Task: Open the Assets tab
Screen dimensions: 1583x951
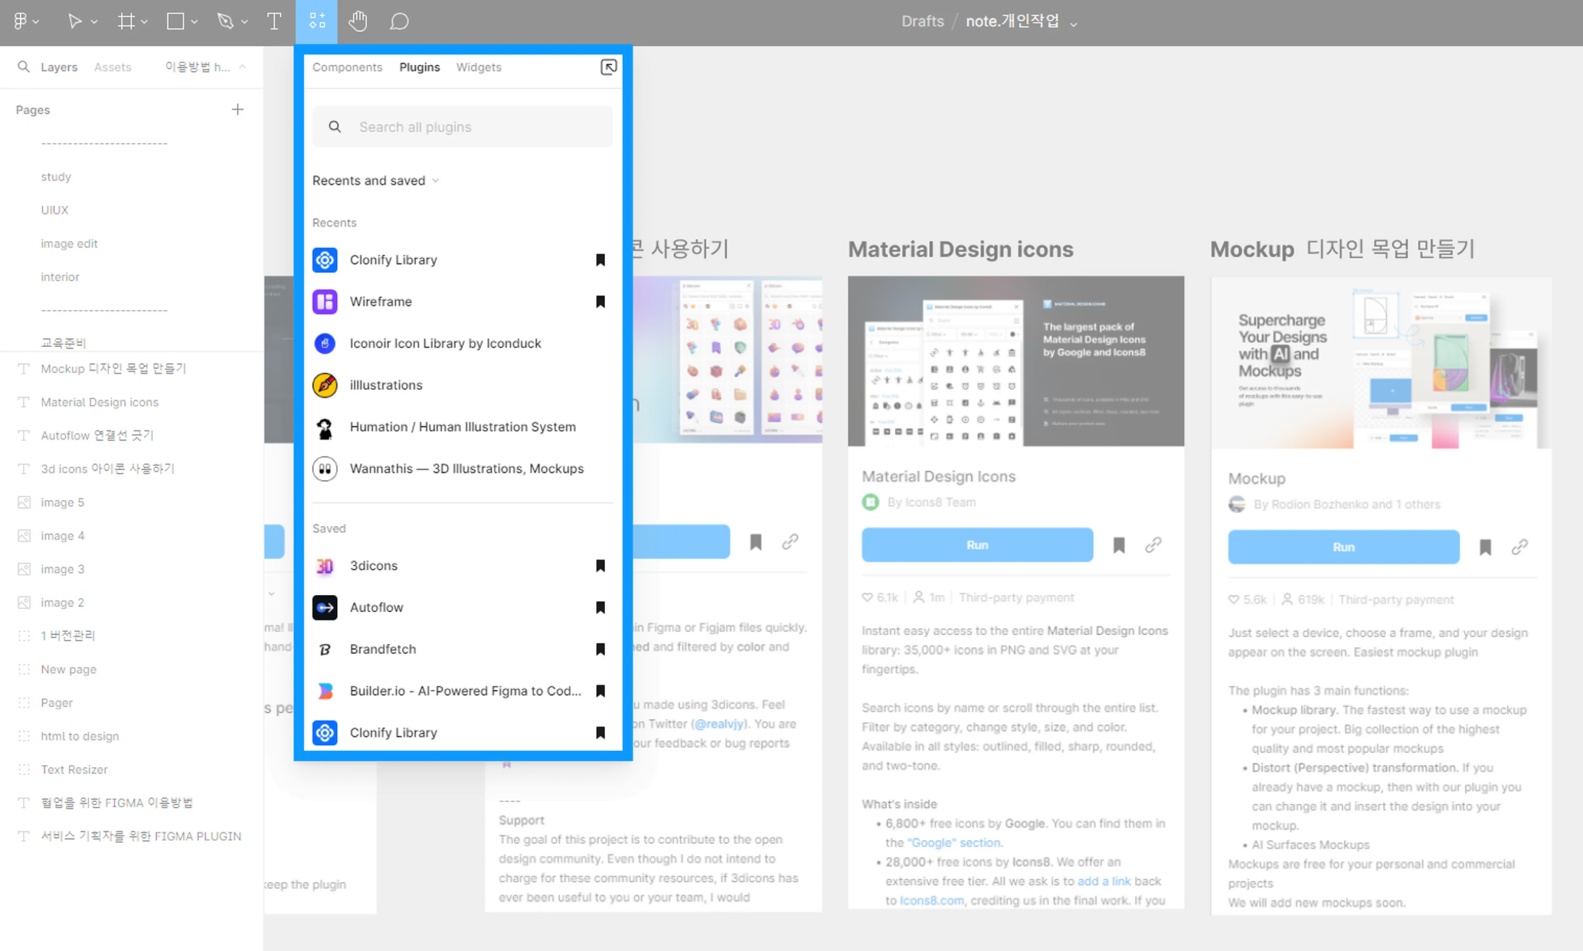Action: (x=112, y=67)
